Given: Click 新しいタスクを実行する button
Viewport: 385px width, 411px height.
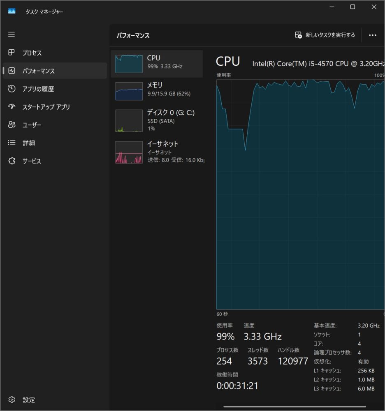Looking at the screenshot, I should 325,35.
